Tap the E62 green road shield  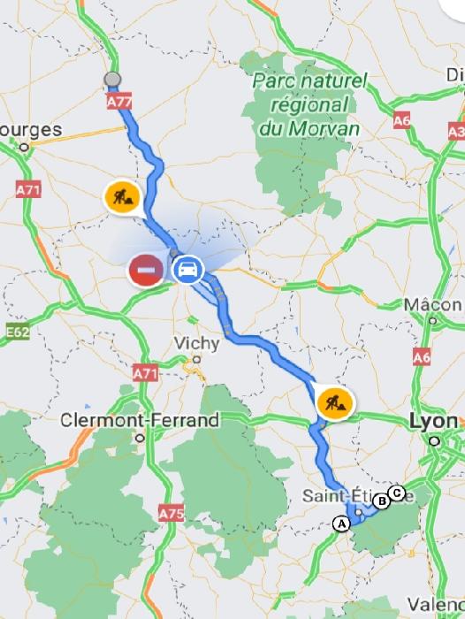point(18,332)
